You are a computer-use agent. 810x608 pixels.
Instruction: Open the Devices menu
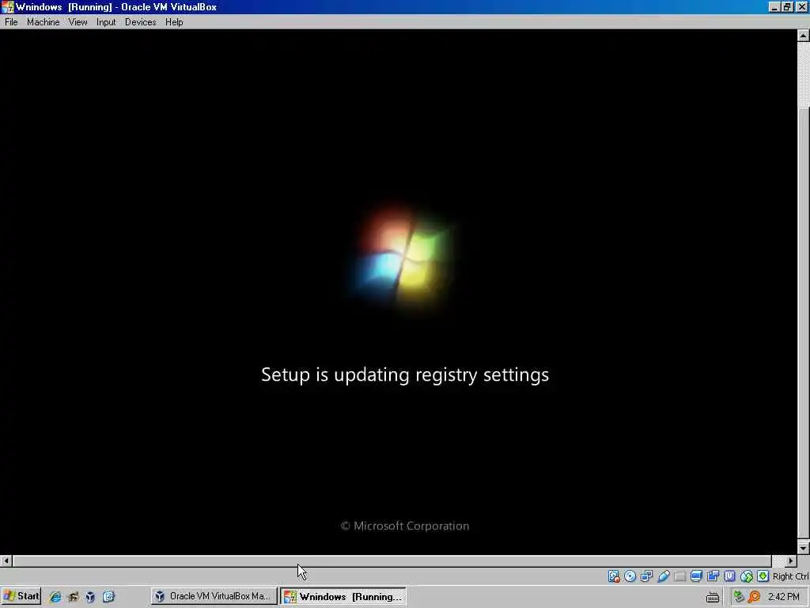141,21
